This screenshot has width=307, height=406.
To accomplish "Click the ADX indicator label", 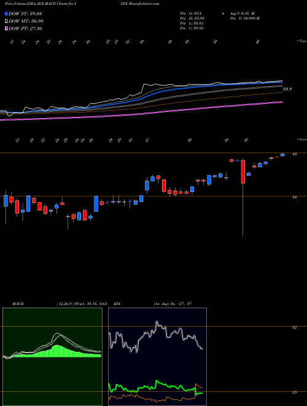I will [117, 304].
